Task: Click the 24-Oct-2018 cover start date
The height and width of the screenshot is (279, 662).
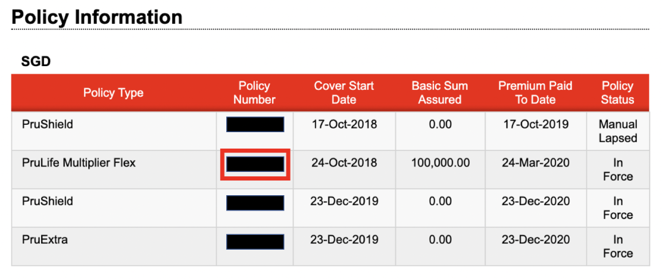Action: click(344, 163)
